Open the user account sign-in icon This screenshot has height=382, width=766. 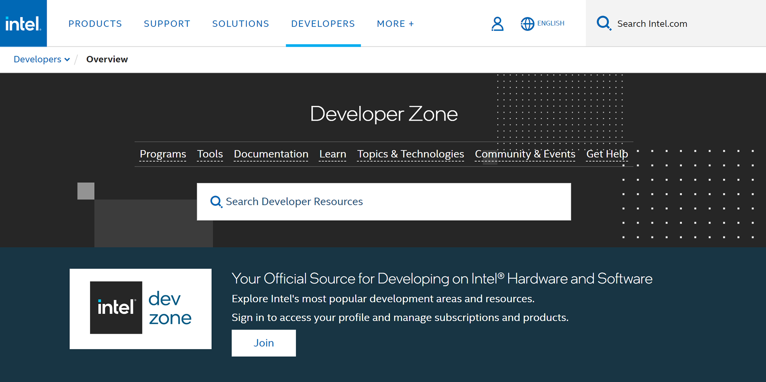tap(497, 24)
